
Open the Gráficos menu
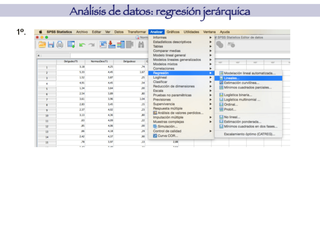point(173,32)
